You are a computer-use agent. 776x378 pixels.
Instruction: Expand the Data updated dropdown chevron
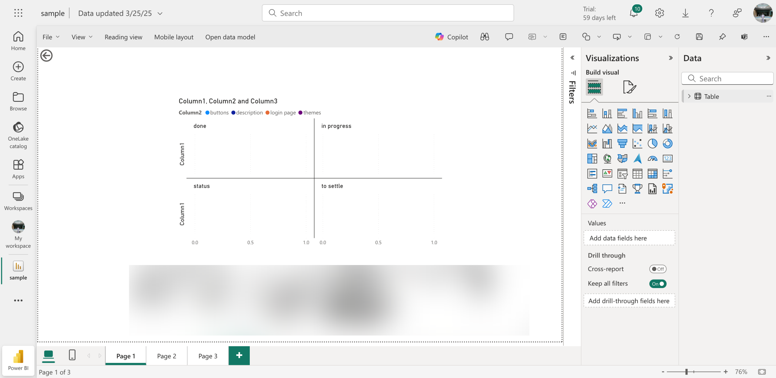pyautogui.click(x=160, y=13)
